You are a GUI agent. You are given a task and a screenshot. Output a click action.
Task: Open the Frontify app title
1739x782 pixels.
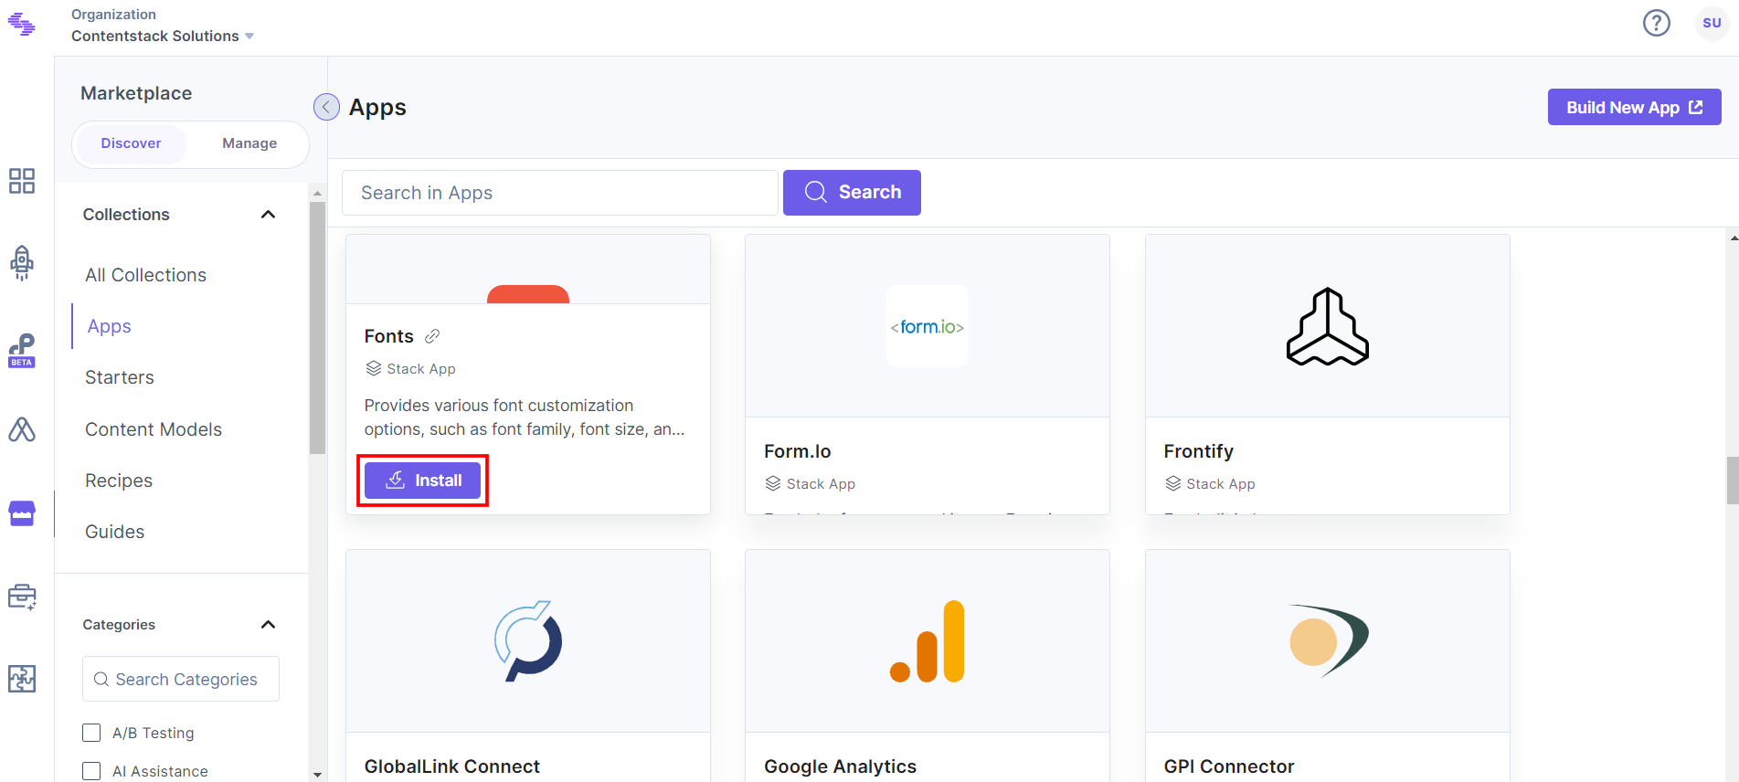[1199, 451]
